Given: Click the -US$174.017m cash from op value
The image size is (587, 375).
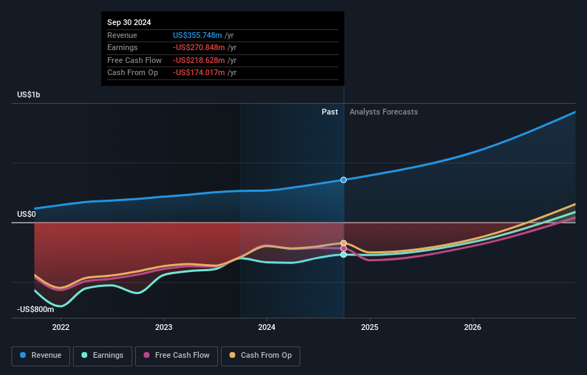Looking at the screenshot, I should (x=199, y=73).
